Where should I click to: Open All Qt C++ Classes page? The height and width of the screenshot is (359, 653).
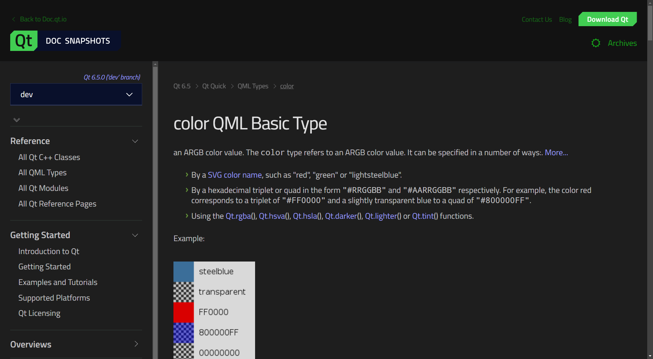click(x=49, y=157)
